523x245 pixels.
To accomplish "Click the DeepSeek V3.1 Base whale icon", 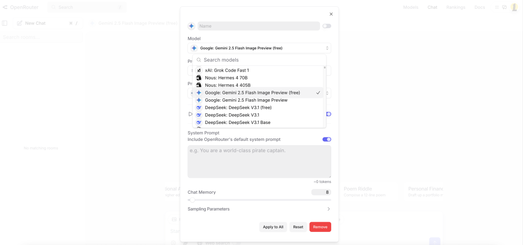I will pyautogui.click(x=199, y=122).
